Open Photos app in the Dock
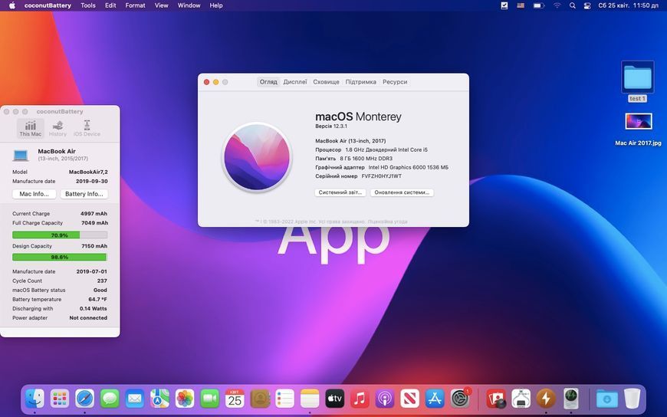The height and width of the screenshot is (417, 667). [185, 399]
